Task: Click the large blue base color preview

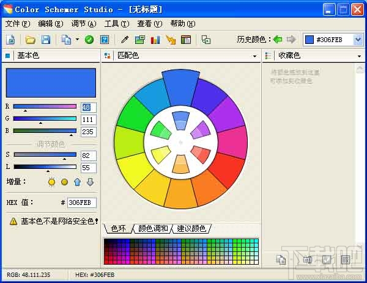Action: point(51,83)
